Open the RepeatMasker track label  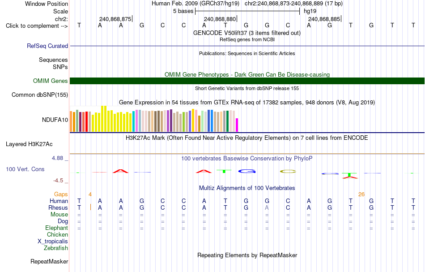click(x=49, y=261)
